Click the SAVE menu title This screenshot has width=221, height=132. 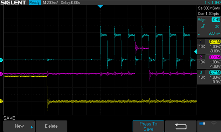(x=9, y=118)
